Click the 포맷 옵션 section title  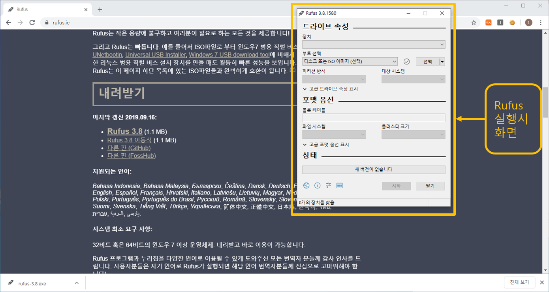[x=318, y=100]
